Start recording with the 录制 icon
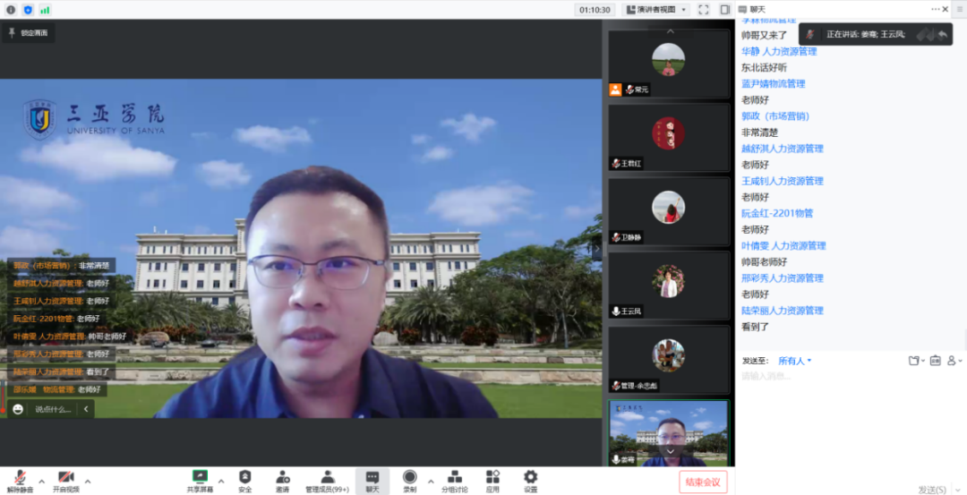Viewport: 967px width, 495px height. click(x=409, y=480)
